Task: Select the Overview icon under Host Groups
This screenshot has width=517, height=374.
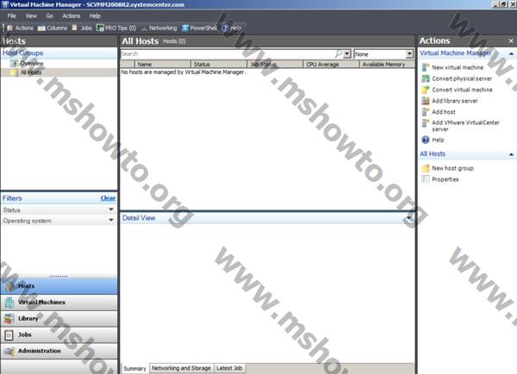Action: pos(14,63)
